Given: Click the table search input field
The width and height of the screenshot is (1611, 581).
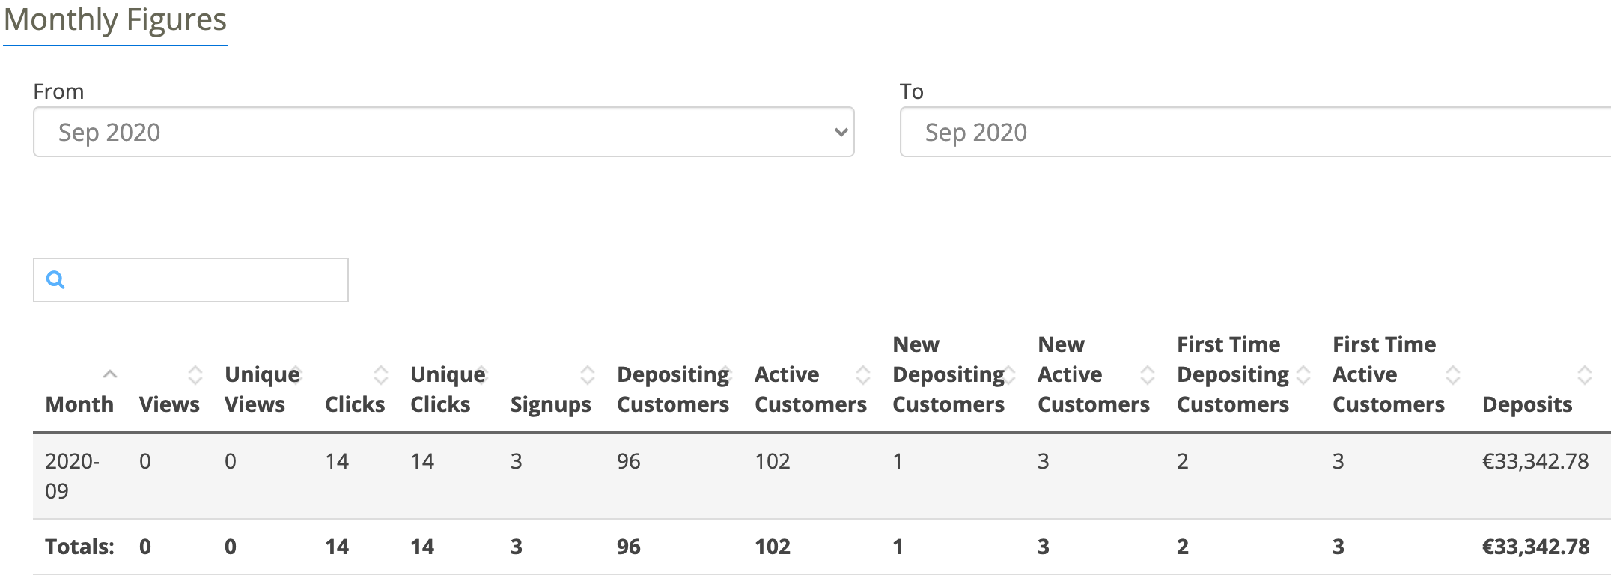Looking at the screenshot, I should [x=191, y=280].
